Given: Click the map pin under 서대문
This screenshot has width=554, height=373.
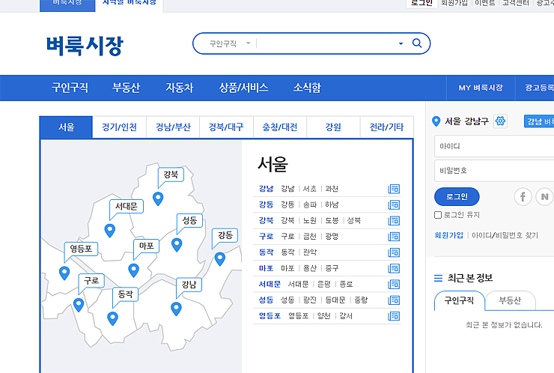Looking at the screenshot, I should 110,231.
